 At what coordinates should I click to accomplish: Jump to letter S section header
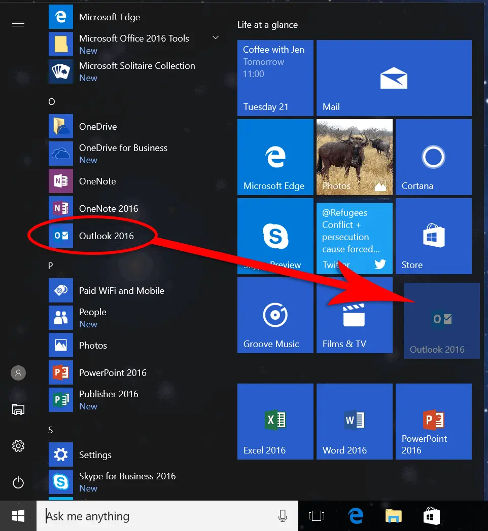click(x=51, y=430)
